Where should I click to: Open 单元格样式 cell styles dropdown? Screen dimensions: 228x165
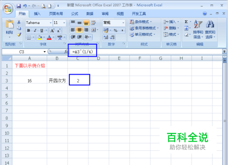click(x=142, y=34)
